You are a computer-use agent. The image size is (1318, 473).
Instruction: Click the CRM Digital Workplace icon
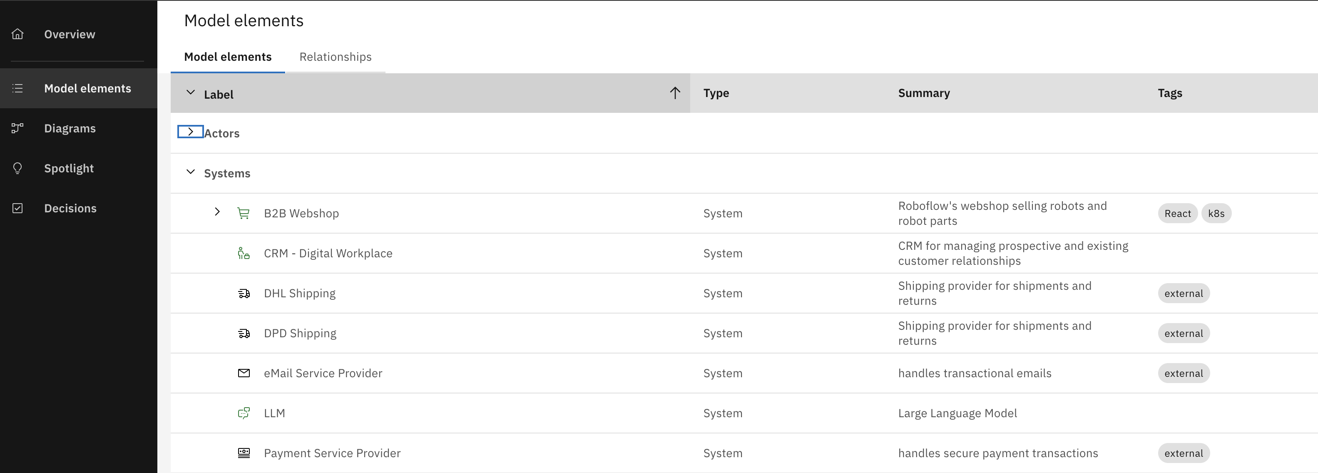click(244, 254)
